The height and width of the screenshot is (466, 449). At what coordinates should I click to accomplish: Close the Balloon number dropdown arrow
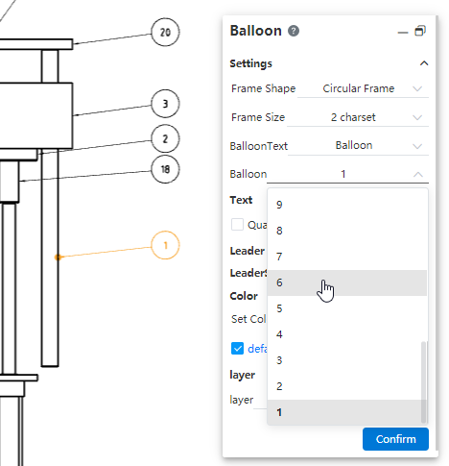[x=418, y=175]
